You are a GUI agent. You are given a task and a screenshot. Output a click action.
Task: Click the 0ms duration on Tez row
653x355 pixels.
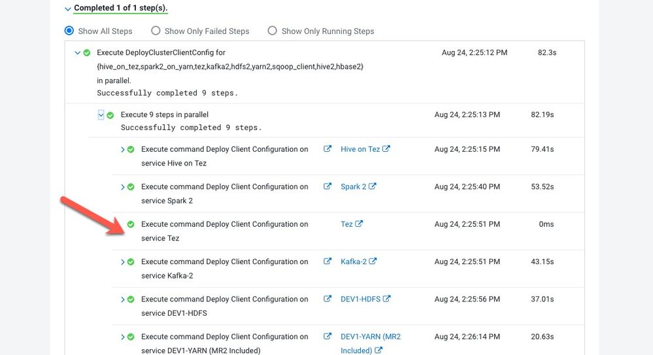tap(546, 224)
